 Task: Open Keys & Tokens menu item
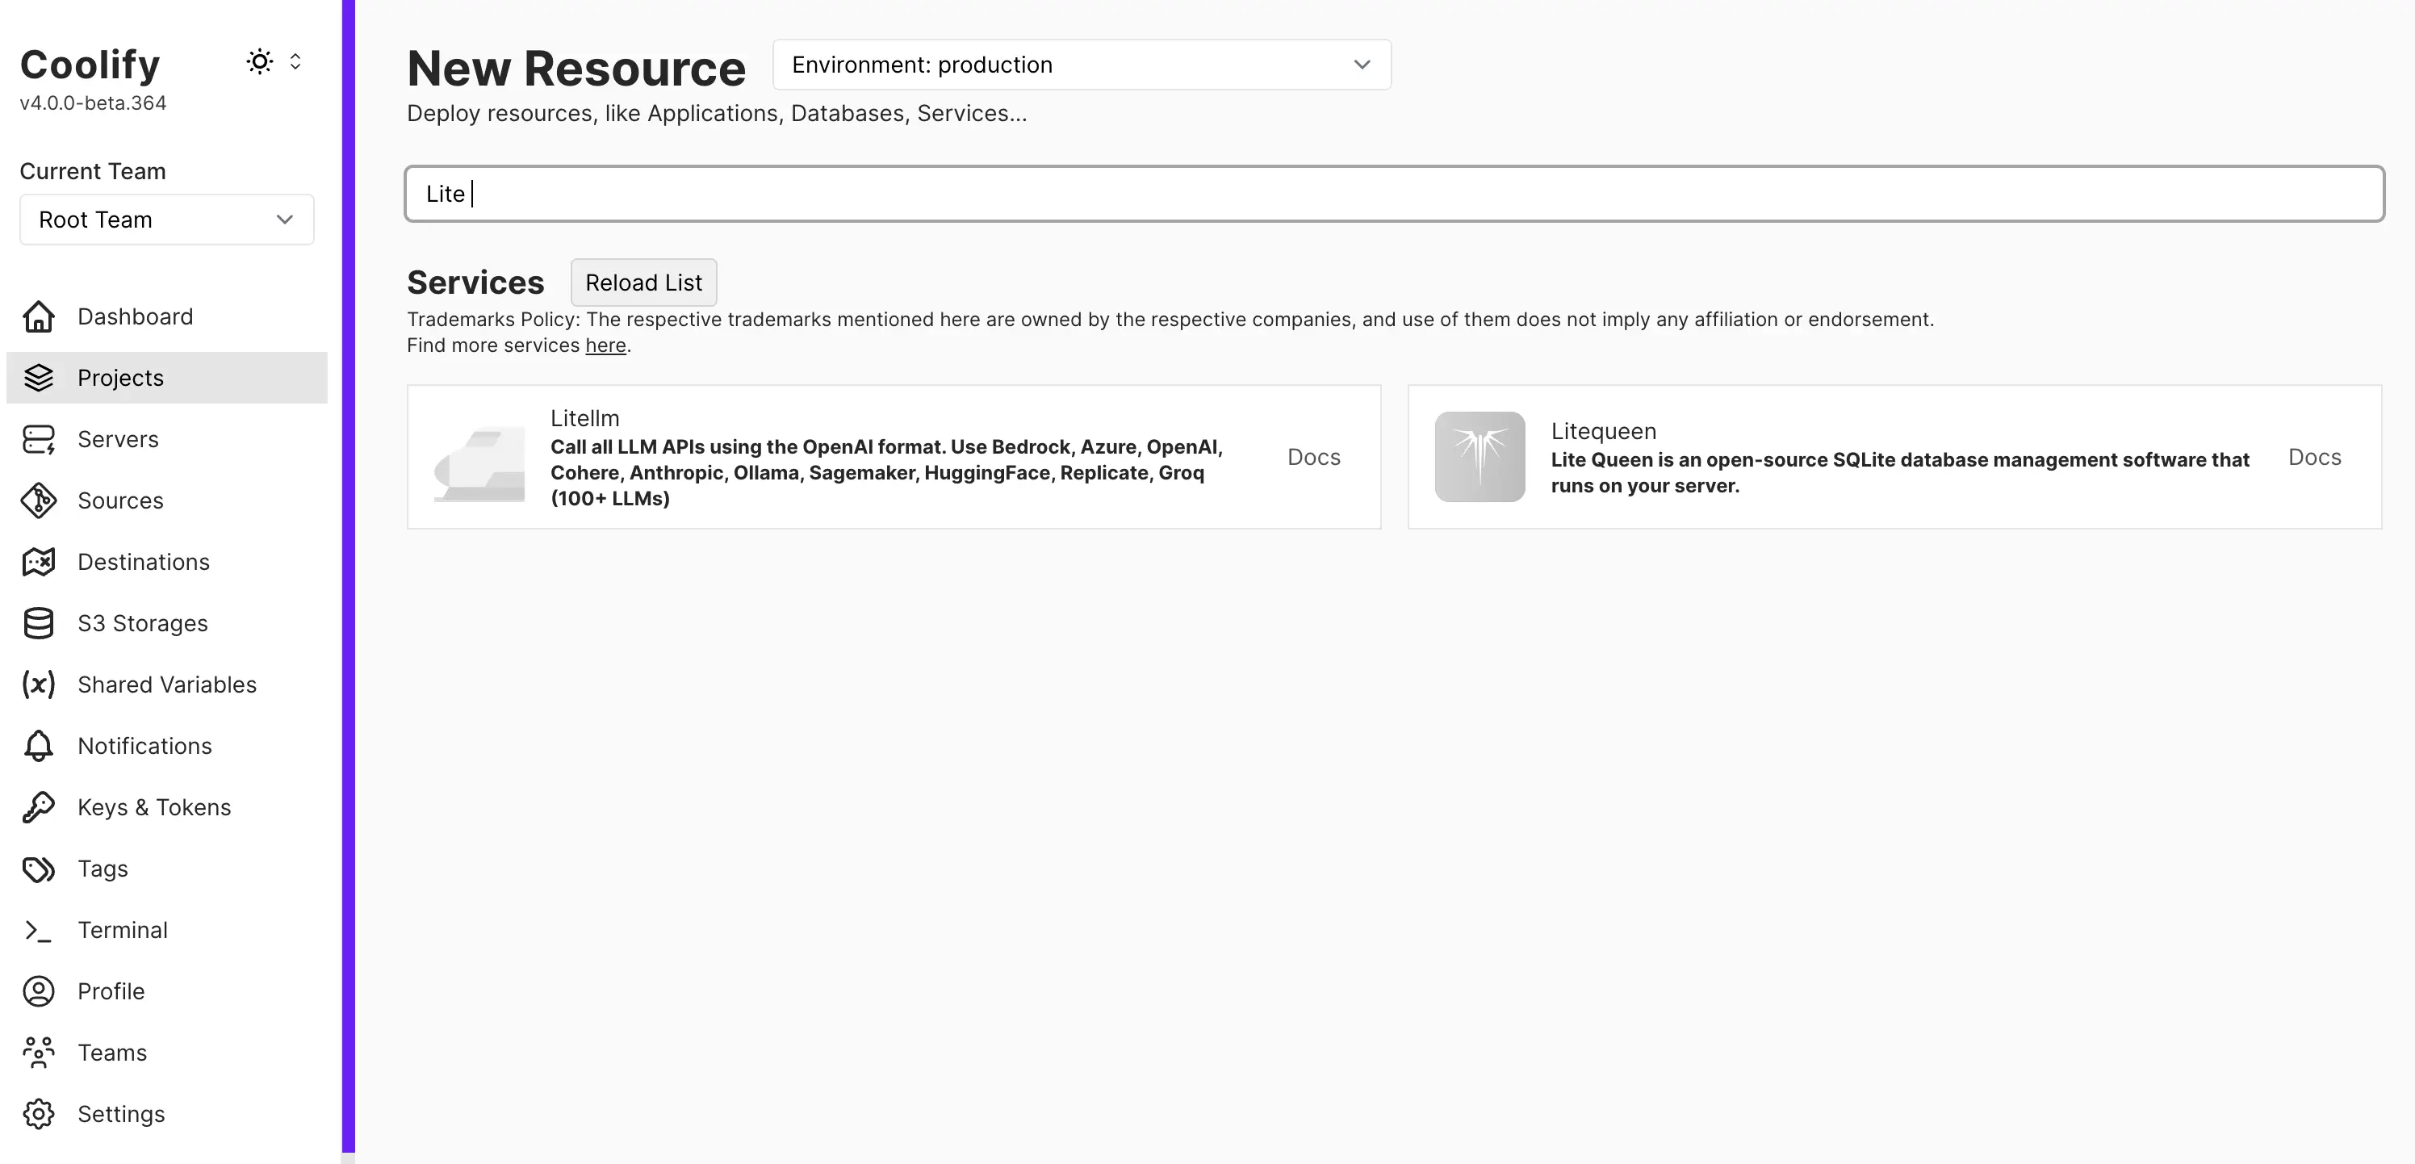pos(167,808)
